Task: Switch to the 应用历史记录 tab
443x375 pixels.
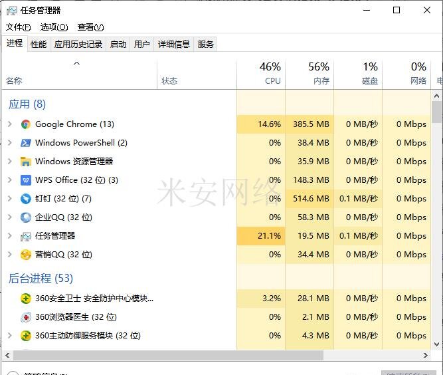Action: point(78,44)
